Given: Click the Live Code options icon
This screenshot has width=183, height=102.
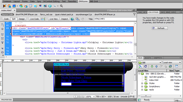Looking at the screenshot, I should pyautogui.click(x=43, y=19).
